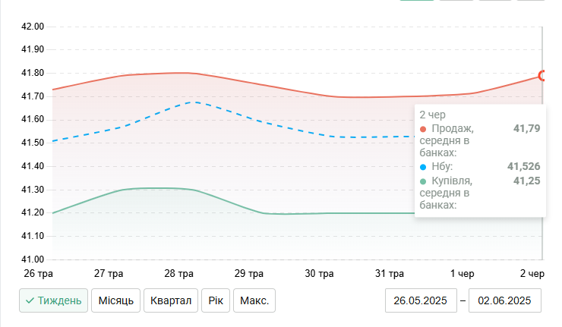
Task: Select the Рік period button
Action: click(215, 300)
